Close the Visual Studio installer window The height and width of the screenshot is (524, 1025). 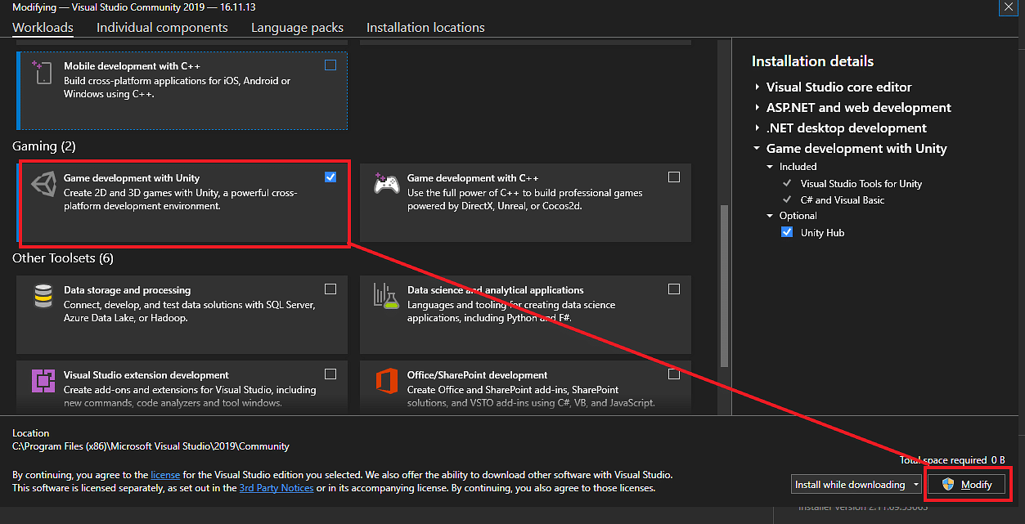1007,7
